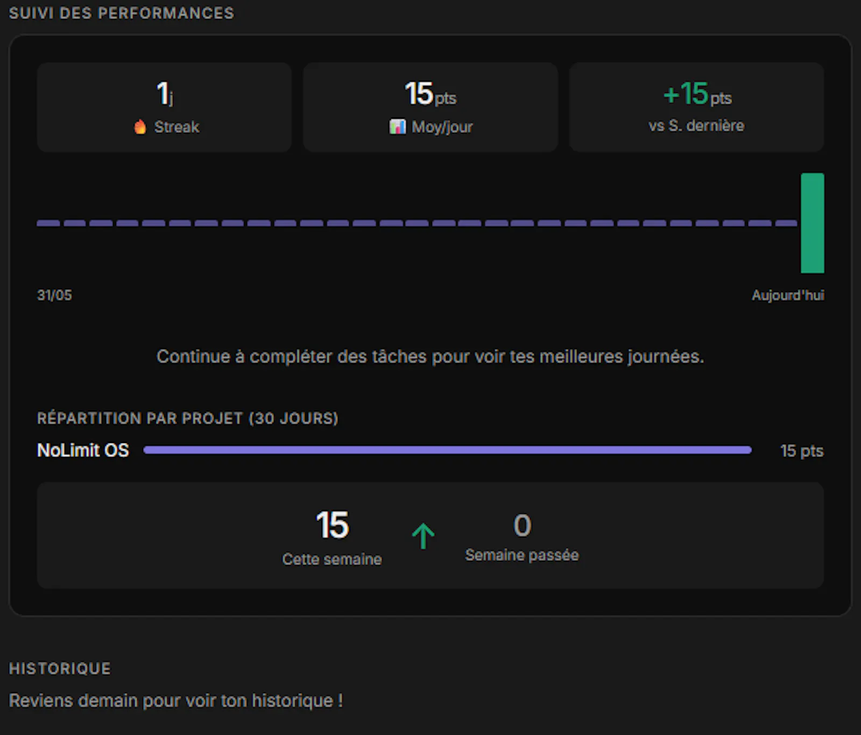Open the 1j Streak stat card
The height and width of the screenshot is (735, 861).
coord(164,107)
